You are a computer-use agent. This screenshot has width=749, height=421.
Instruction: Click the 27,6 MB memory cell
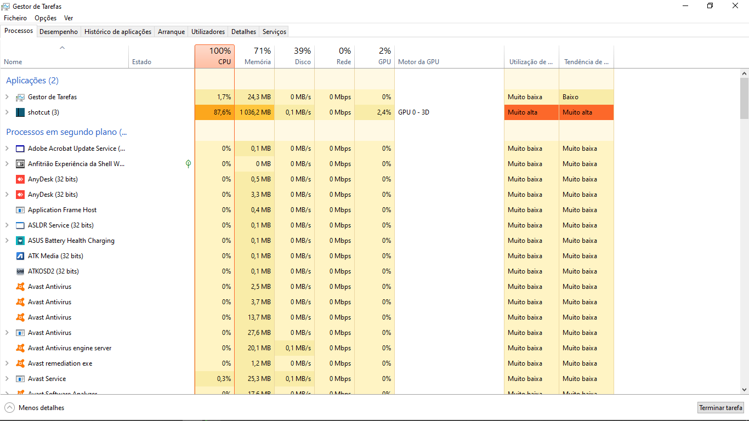click(254, 333)
